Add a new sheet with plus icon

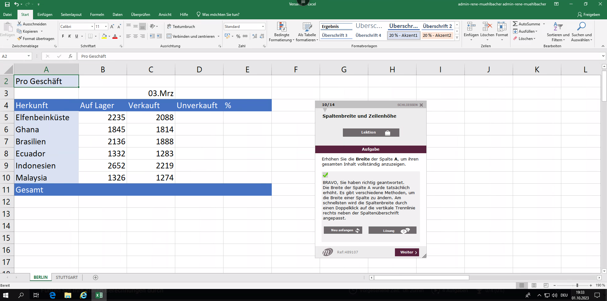click(96, 278)
